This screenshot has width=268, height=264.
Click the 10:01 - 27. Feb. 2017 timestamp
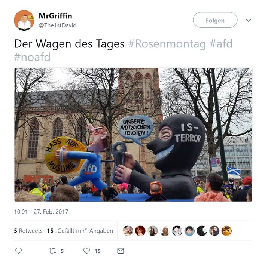(41, 212)
